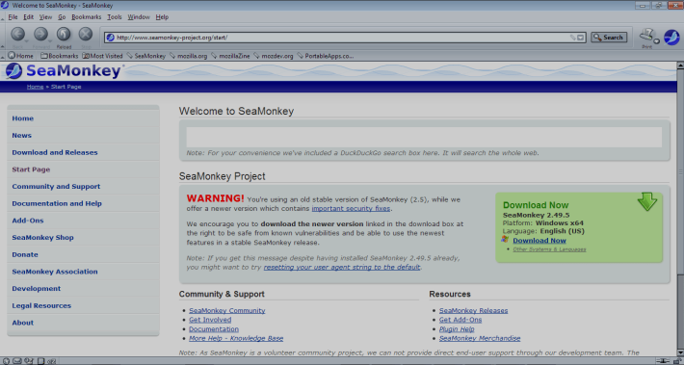Click the Print toolbar icon
684x365 pixels.
(647, 35)
